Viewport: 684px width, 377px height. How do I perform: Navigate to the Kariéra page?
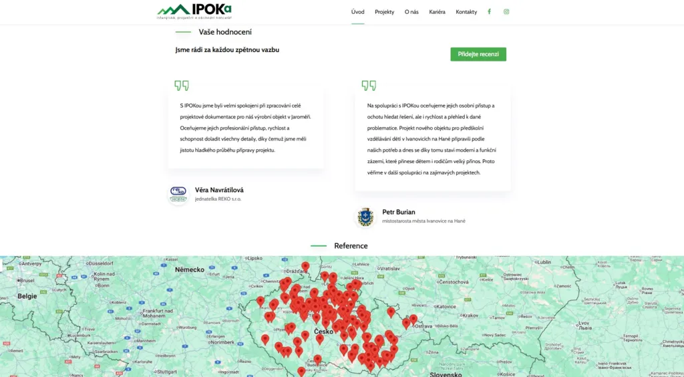pyautogui.click(x=437, y=12)
